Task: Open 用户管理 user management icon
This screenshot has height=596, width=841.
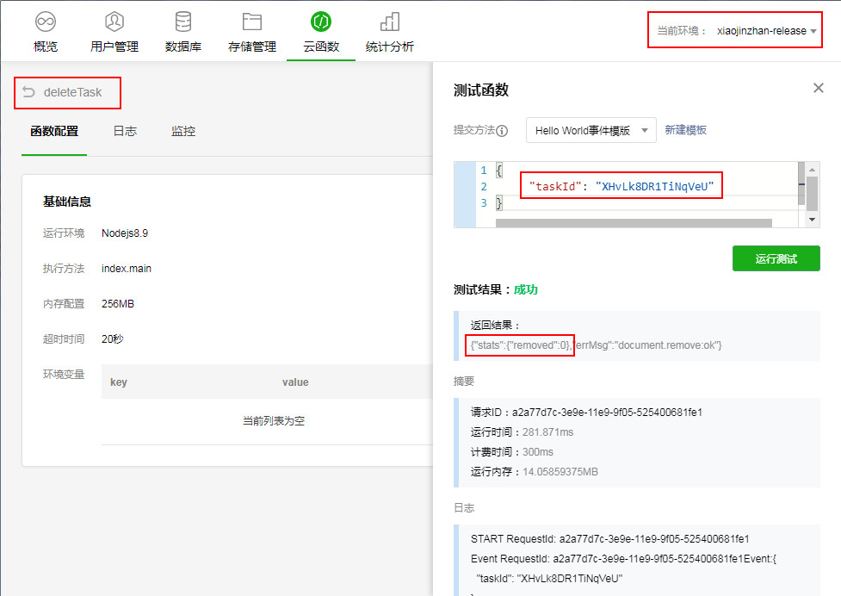Action: point(114,22)
